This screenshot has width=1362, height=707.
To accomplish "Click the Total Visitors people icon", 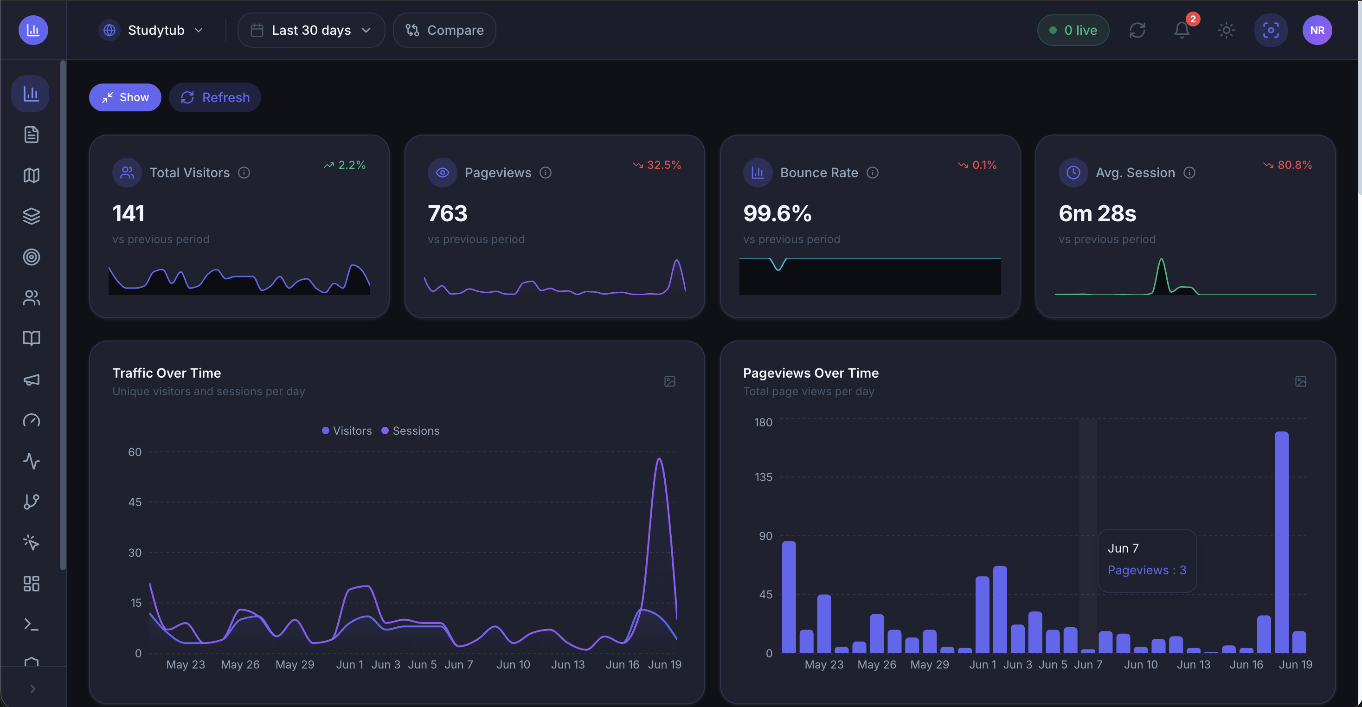I will [127, 173].
